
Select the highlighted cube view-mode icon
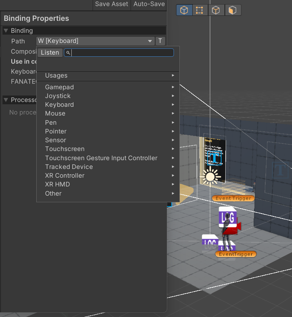pyautogui.click(x=184, y=10)
